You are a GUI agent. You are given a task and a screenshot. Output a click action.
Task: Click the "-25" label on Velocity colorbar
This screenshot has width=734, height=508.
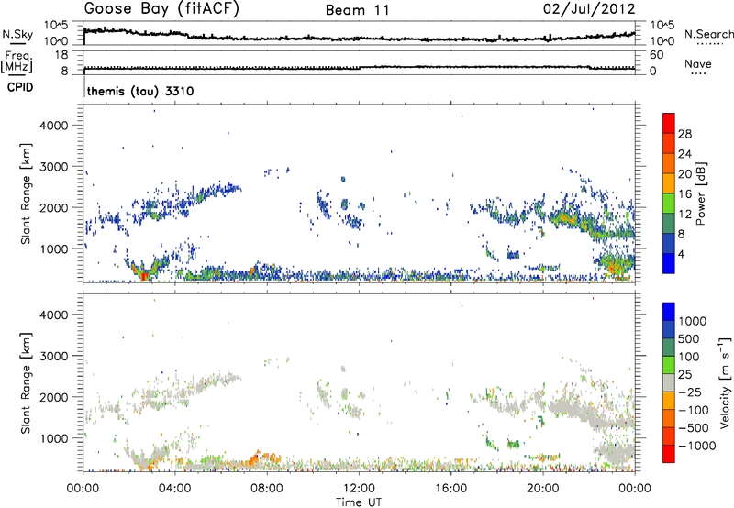(x=690, y=392)
